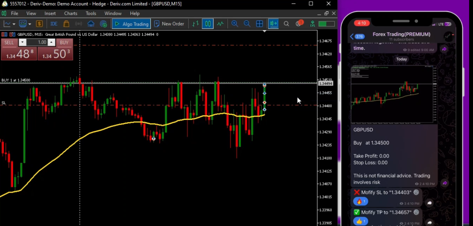Screen dimensions: 473x226
Task: Click BUY in one-click trading panel
Action: point(64,42)
